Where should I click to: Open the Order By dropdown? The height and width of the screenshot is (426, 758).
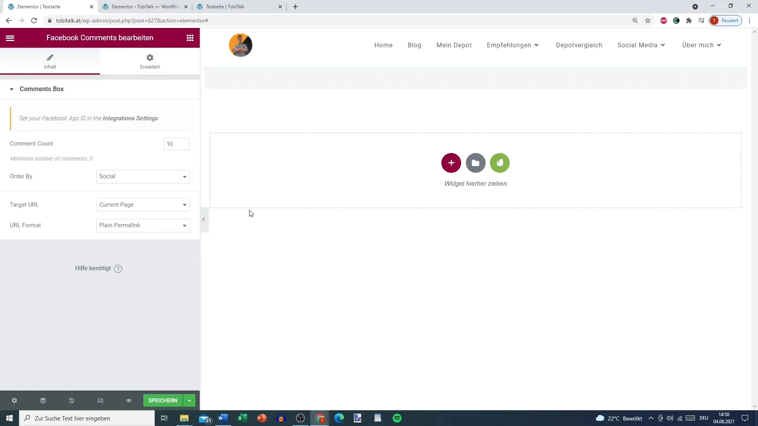pos(143,177)
